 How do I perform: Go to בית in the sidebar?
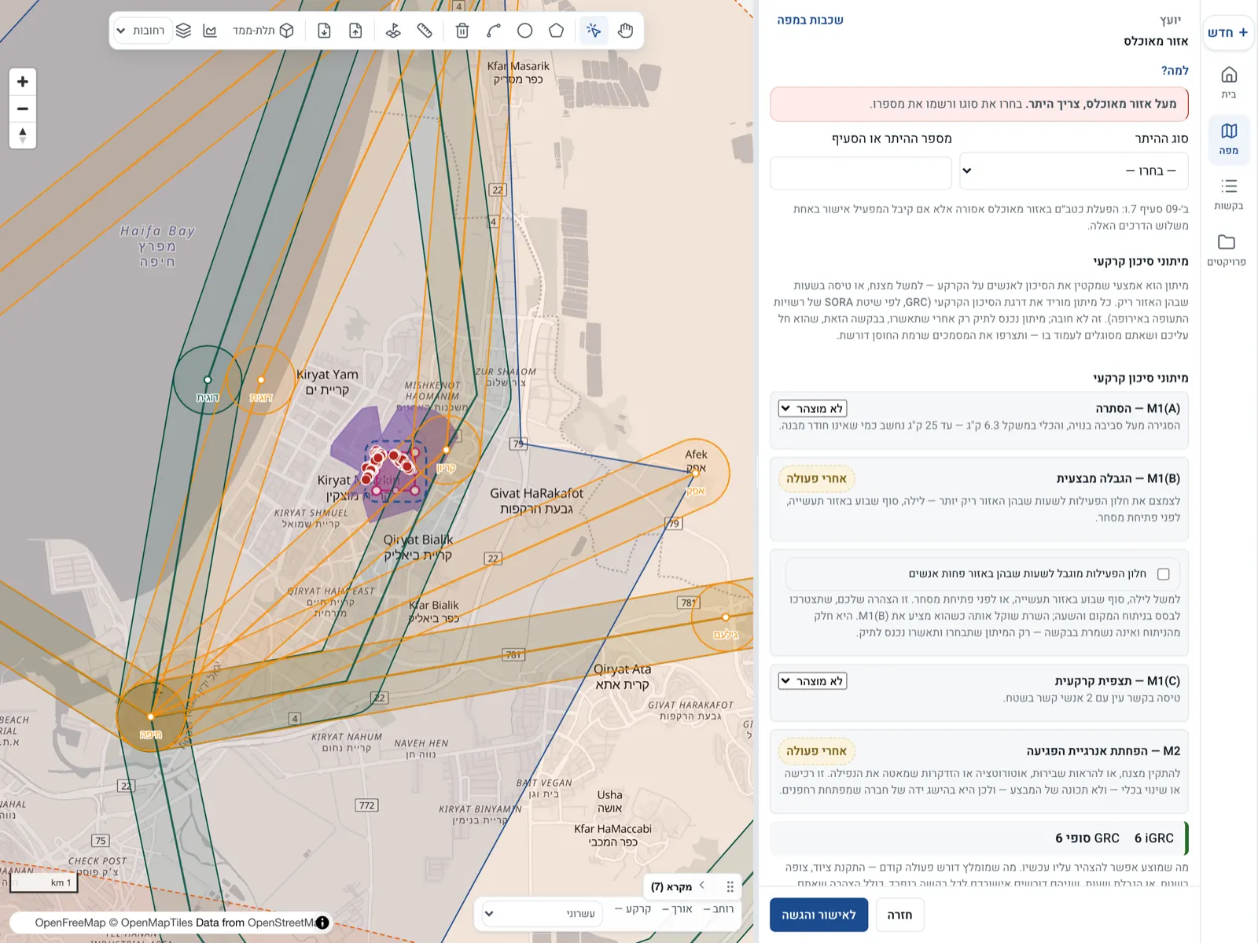coord(1229,82)
